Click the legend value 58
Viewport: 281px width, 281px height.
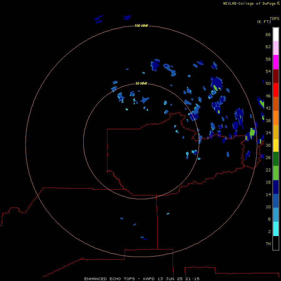[268, 59]
